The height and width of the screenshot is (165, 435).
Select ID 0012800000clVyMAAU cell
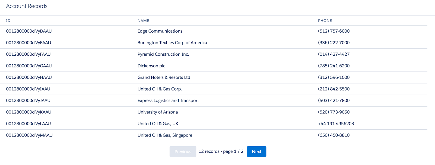[29, 135]
